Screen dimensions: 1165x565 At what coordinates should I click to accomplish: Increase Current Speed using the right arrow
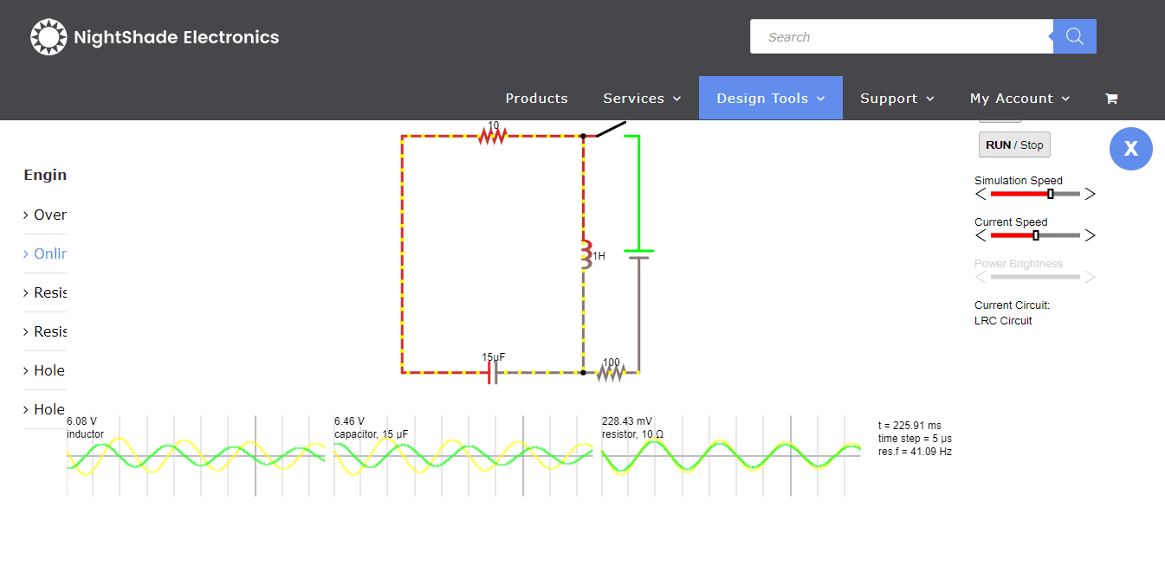(x=1091, y=234)
